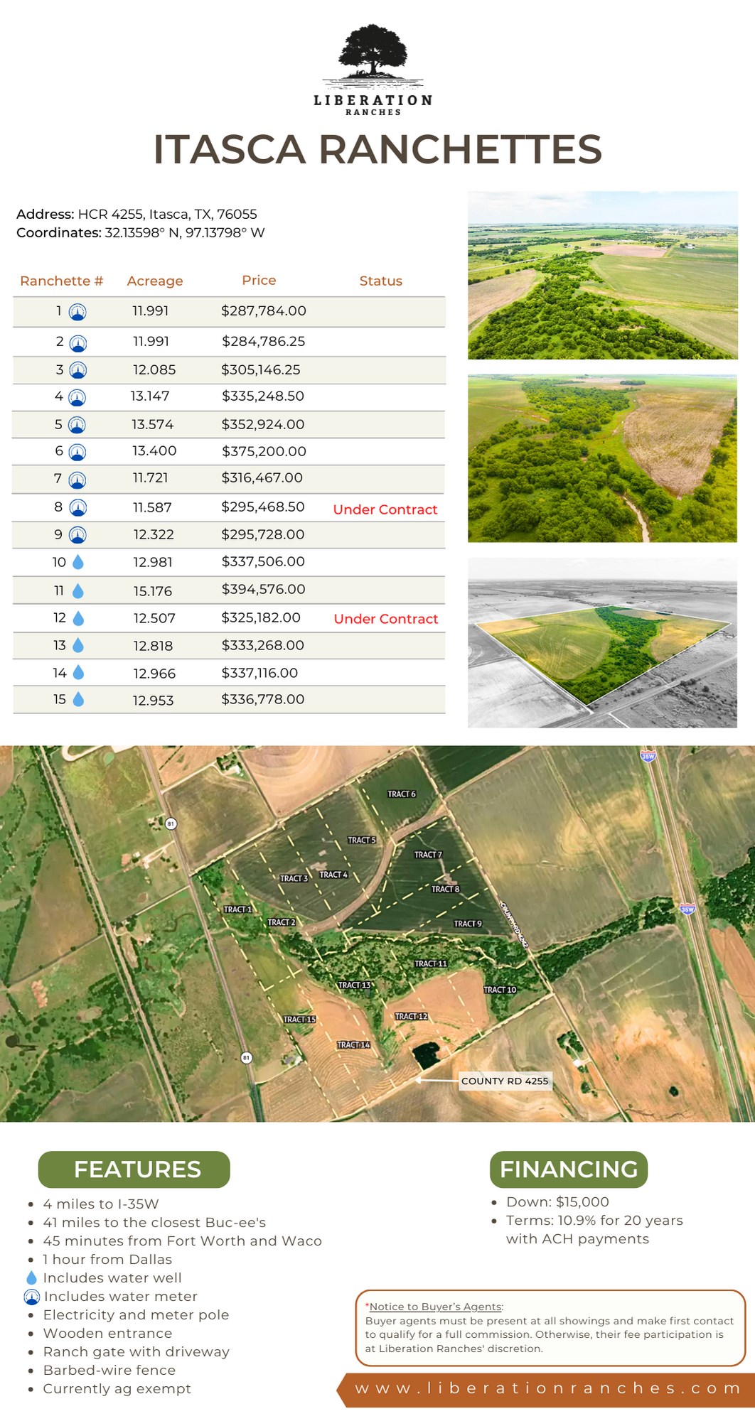Click the green FINANCING heading badge
Screen dimensions: 755x1421
(x=569, y=1169)
